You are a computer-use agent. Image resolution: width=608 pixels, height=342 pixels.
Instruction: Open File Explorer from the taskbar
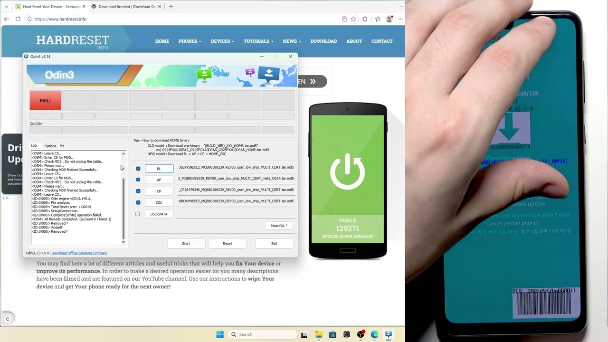pos(318,334)
